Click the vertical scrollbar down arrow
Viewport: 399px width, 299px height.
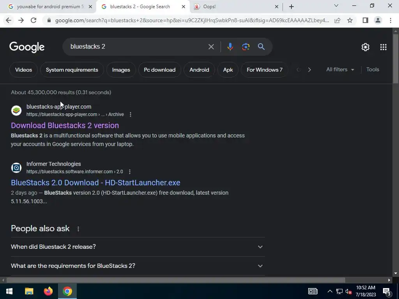395,274
